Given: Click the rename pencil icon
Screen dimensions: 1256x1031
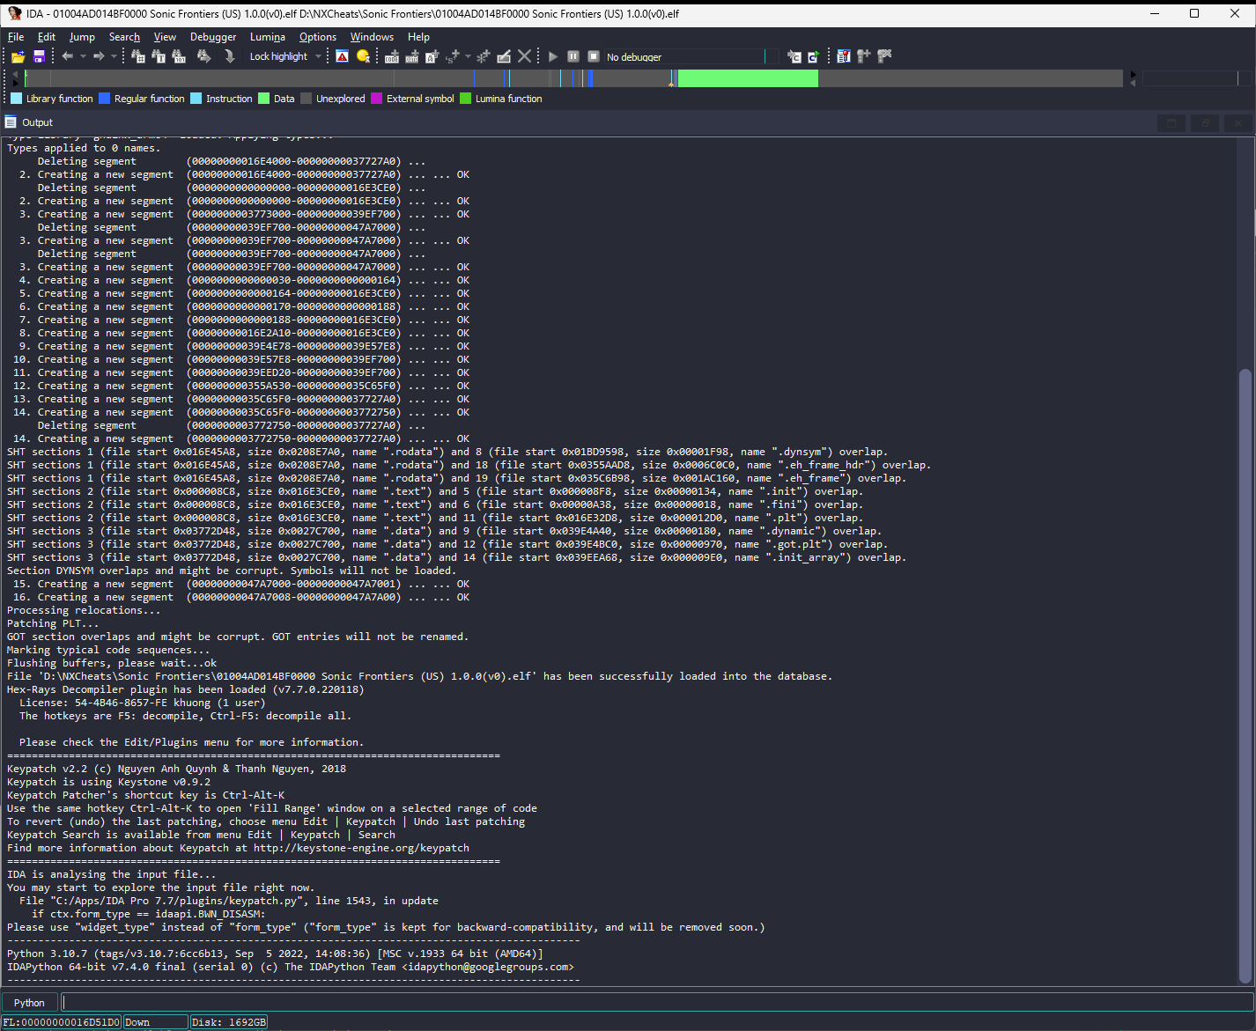Looking at the screenshot, I should click(504, 56).
